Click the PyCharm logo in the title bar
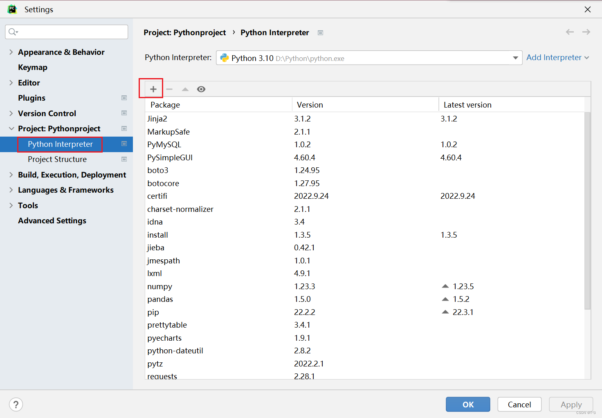 [x=12, y=9]
